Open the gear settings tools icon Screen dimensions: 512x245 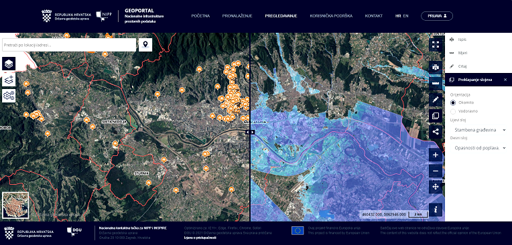point(9,96)
